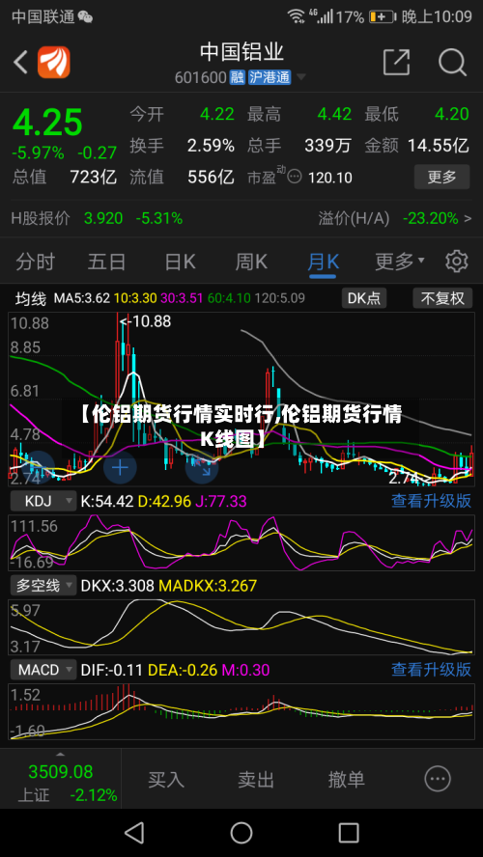The height and width of the screenshot is (857, 483).
Task: Tap the 更多 details button
Action: tap(441, 177)
